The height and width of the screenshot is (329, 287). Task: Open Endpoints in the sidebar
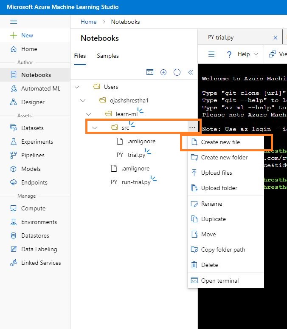click(x=29, y=182)
